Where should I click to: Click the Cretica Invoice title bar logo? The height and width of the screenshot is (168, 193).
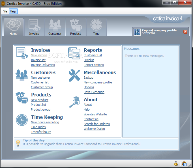click(3, 4)
